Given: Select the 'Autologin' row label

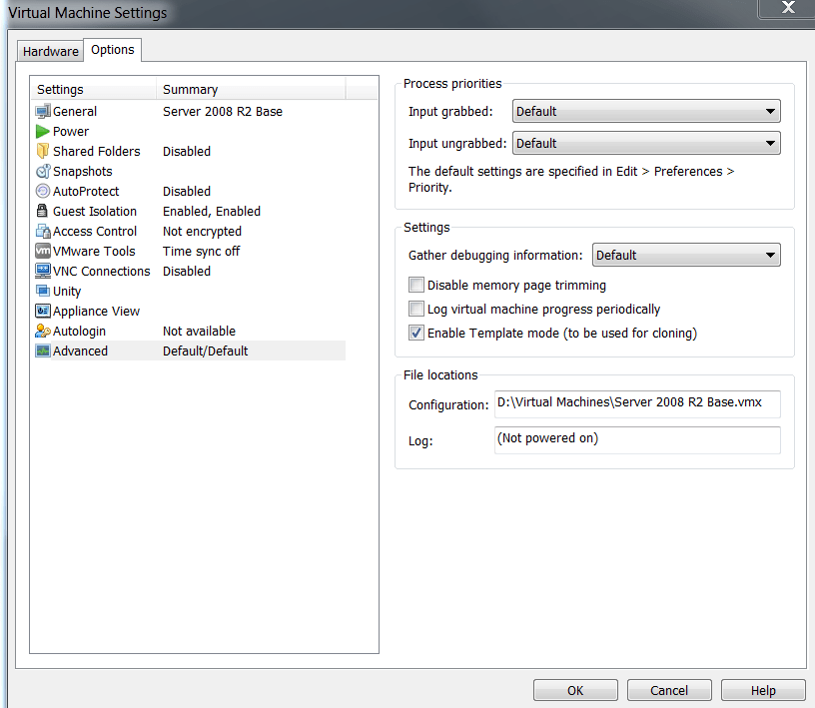Looking at the screenshot, I should (79, 332).
